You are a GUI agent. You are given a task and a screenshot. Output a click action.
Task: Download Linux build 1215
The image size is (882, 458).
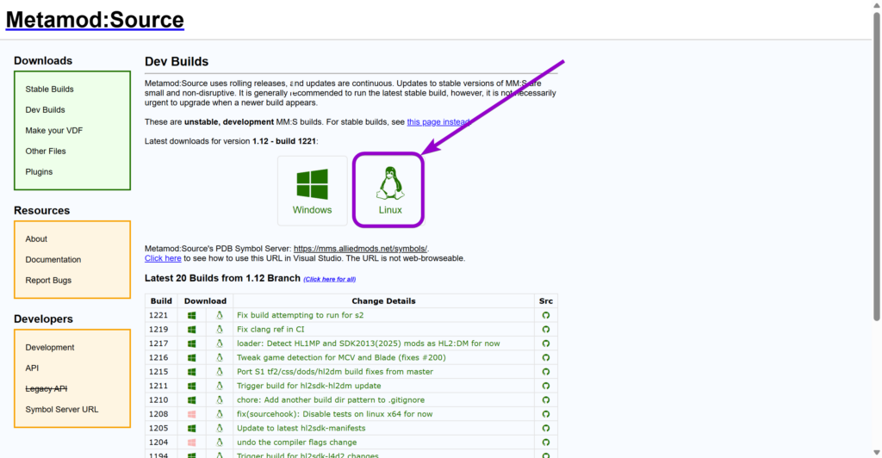click(220, 371)
